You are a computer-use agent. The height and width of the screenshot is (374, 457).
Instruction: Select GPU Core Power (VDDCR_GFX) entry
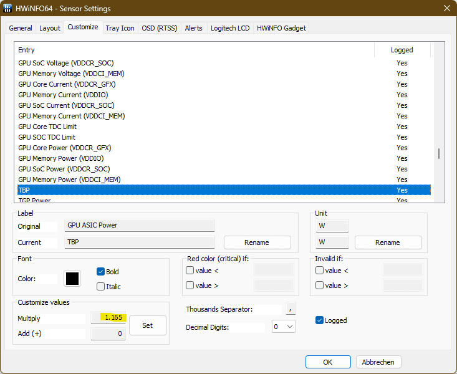point(224,148)
